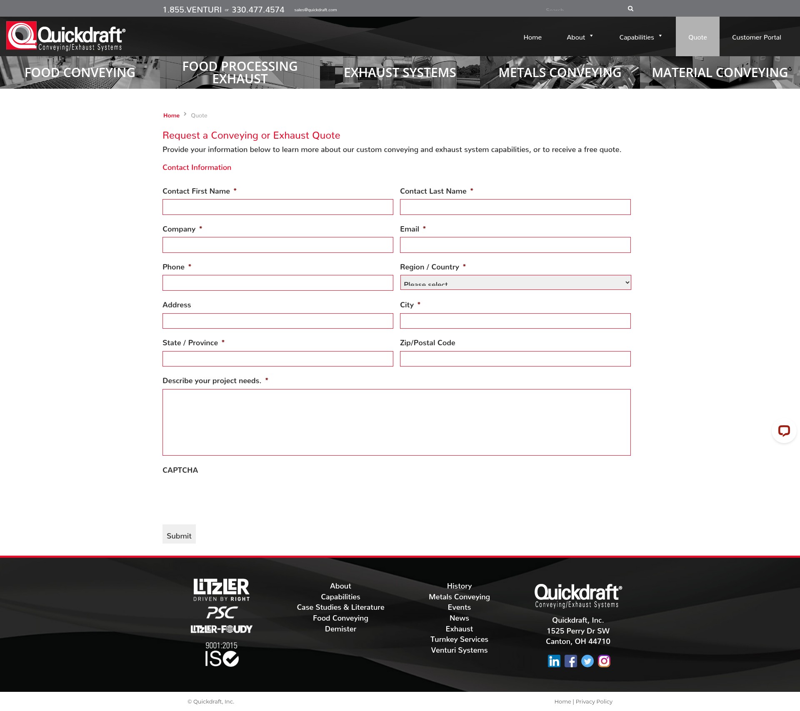800x711 pixels.
Task: Select the Quote navigation tab
Action: (697, 37)
